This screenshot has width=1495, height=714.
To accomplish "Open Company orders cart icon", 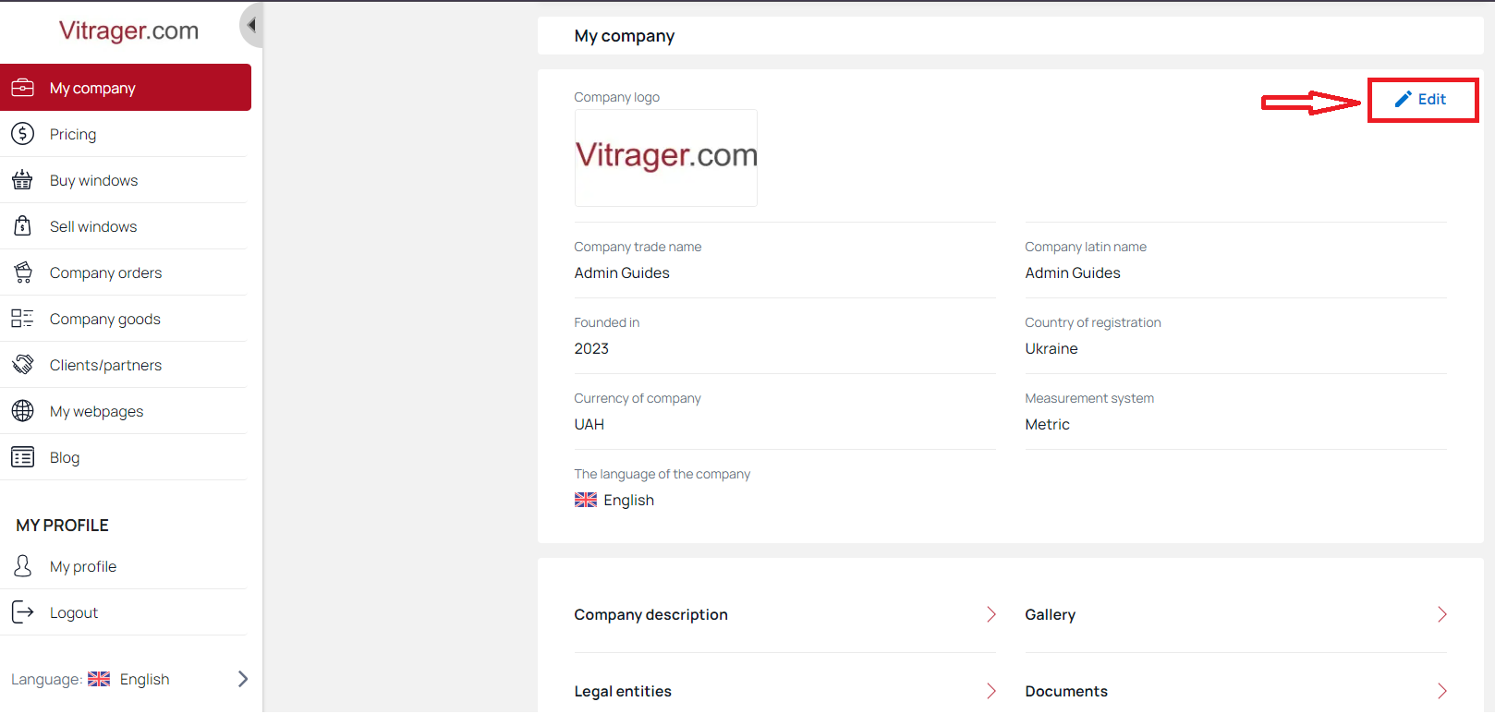I will (23, 272).
